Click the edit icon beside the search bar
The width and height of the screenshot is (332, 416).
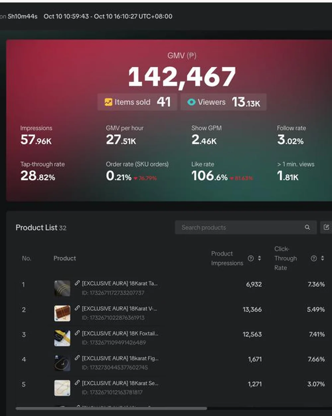[326, 227]
